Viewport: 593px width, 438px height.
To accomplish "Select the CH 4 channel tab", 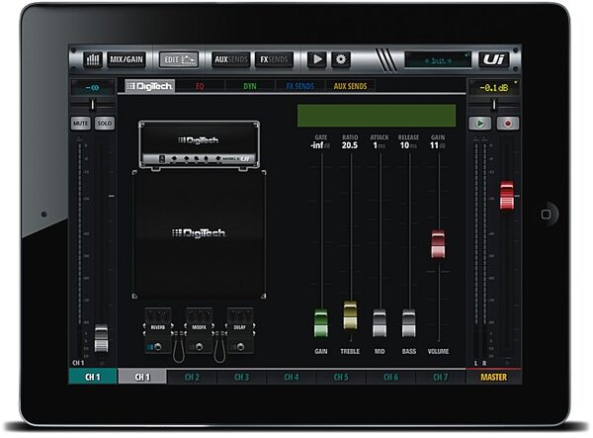I will click(292, 377).
